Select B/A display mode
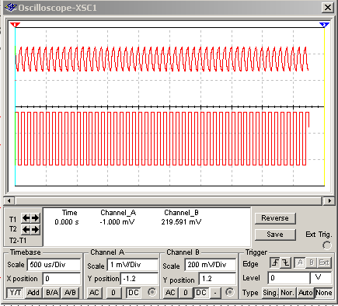 coord(52,293)
